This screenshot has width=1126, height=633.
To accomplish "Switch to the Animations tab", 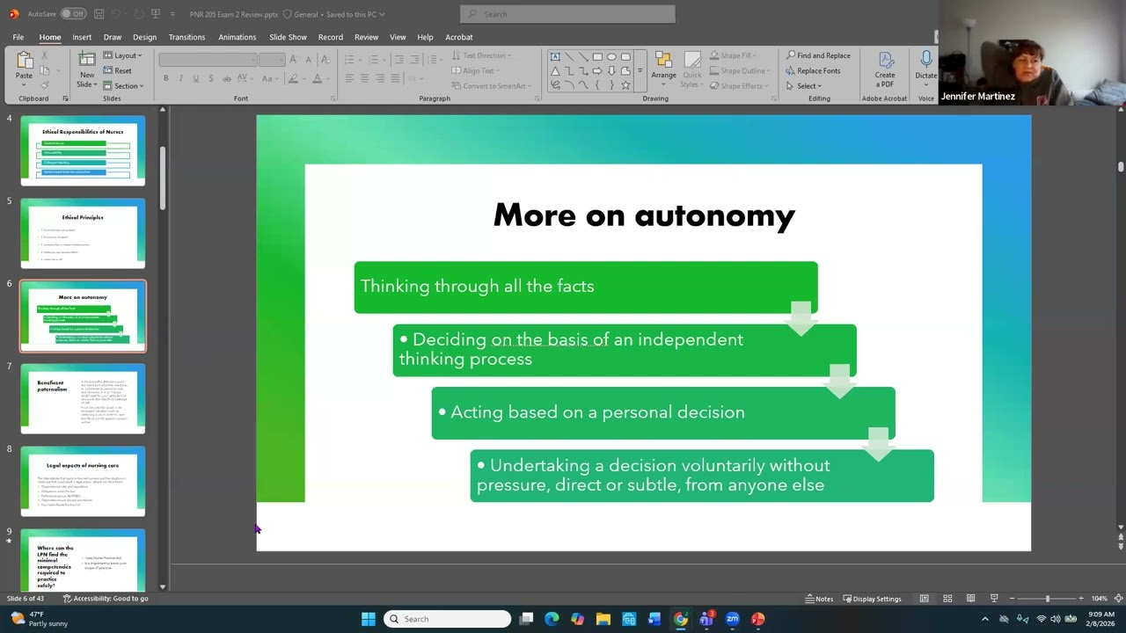I will [x=238, y=37].
